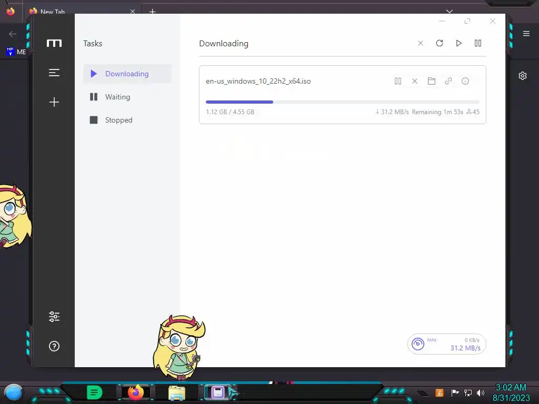Screen dimensions: 539x404
Task: Open the Firefox new tab settings gear
Action: (523, 76)
